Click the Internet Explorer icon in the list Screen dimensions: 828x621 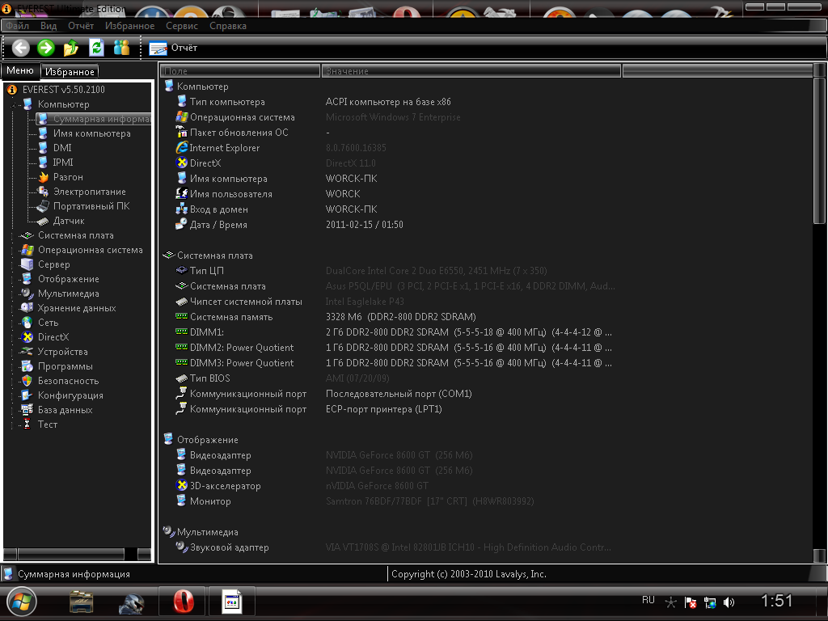[182, 147]
